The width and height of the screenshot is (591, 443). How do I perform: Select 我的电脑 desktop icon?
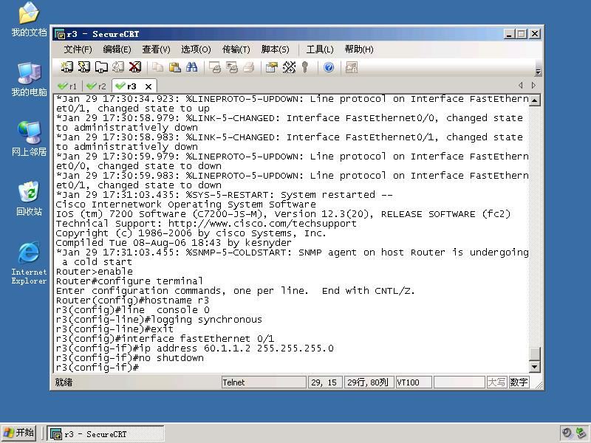(29, 79)
